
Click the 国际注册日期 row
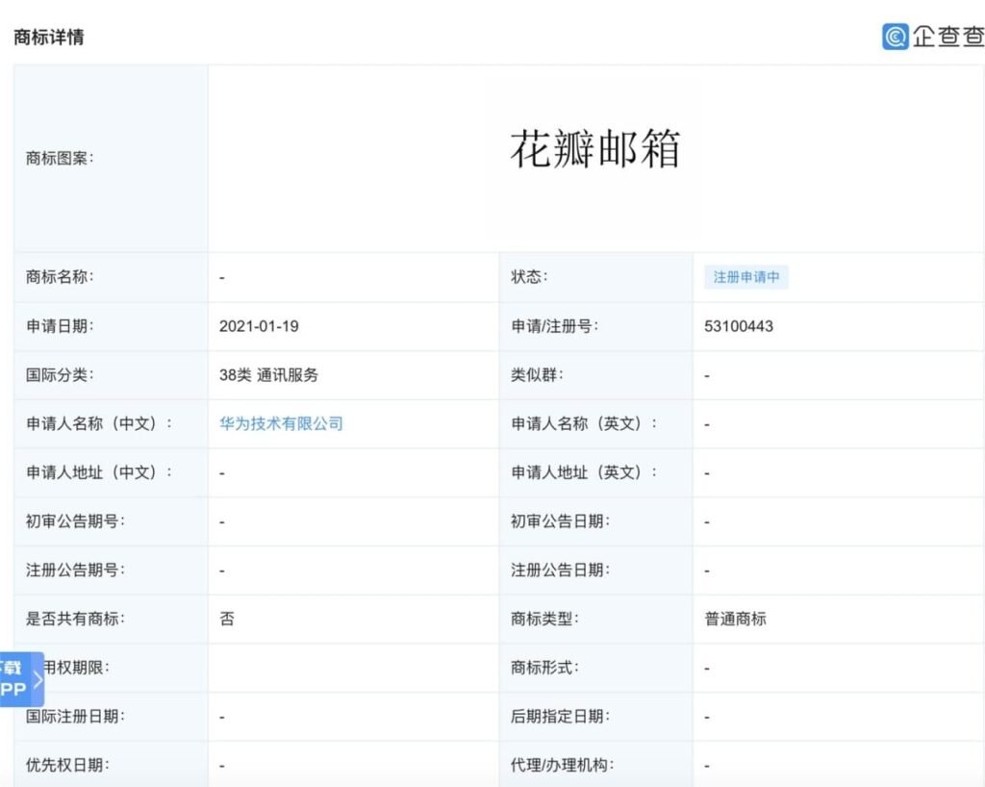click(x=71, y=717)
